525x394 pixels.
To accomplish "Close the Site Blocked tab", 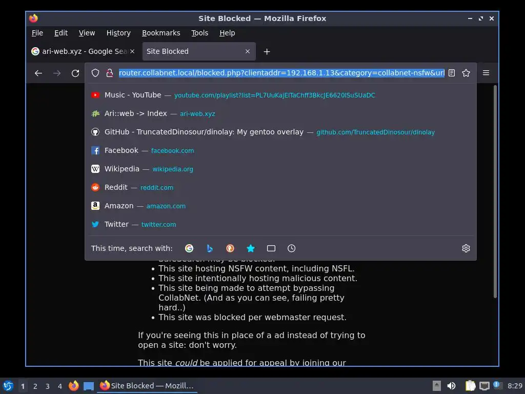I will (x=248, y=52).
